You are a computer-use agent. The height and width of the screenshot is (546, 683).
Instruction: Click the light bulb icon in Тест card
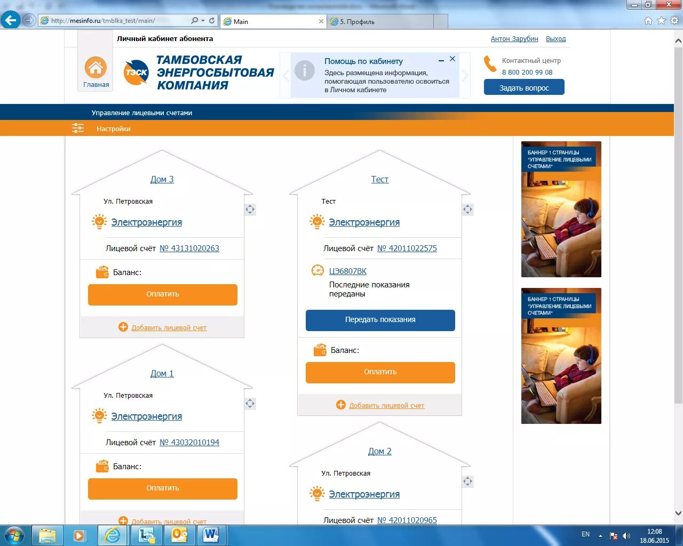click(317, 222)
